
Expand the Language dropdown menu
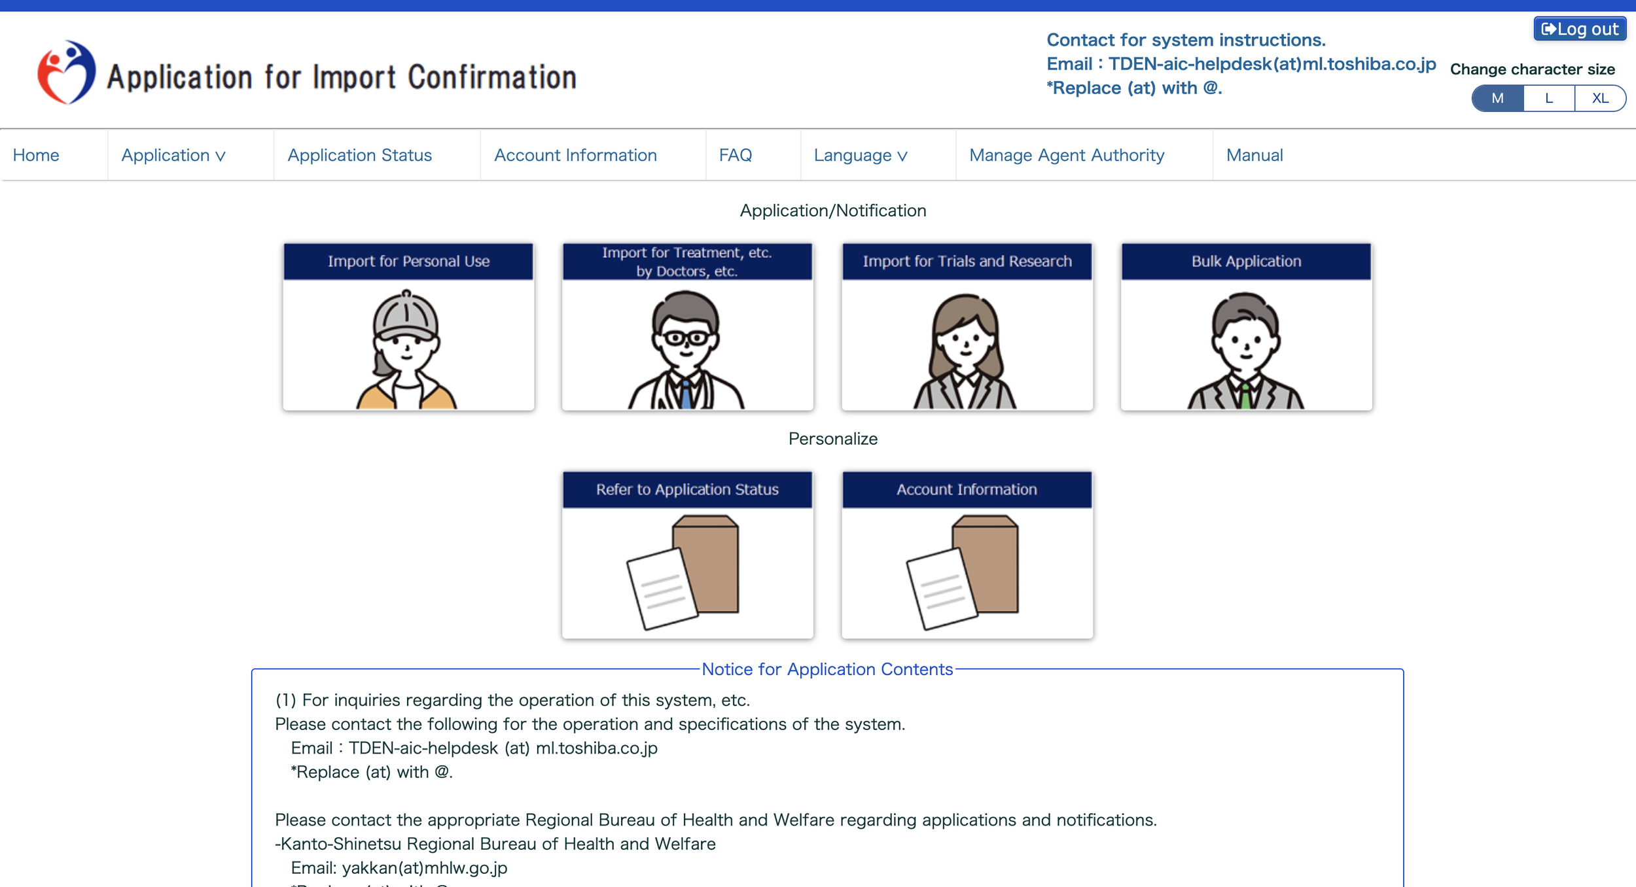[x=860, y=155]
